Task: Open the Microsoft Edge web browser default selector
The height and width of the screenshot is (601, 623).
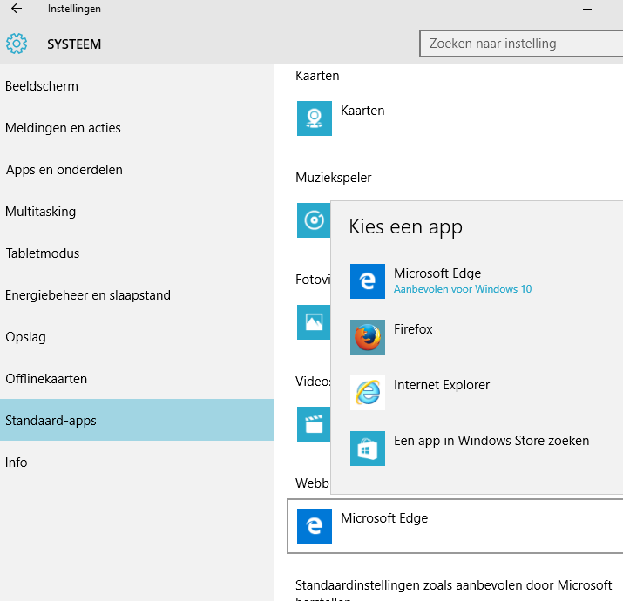Action: pyautogui.click(x=453, y=526)
